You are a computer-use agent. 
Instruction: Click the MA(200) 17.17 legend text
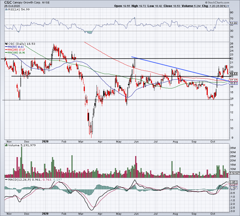pyautogui.click(x=16, y=50)
